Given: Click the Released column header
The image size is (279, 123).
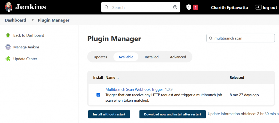Looking at the screenshot, I should (237, 78).
